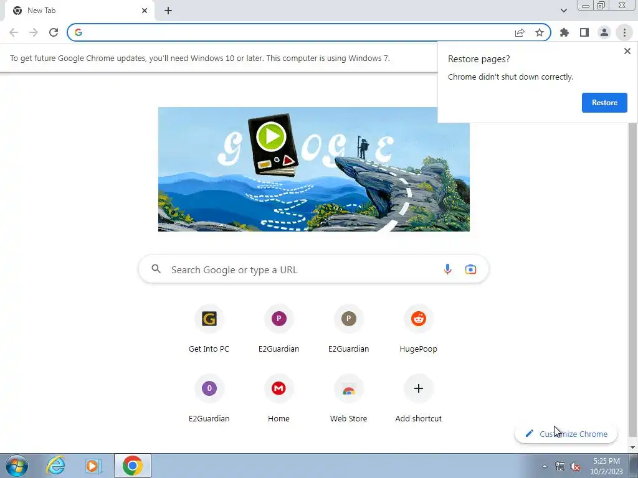Open the profile avatar icon
This screenshot has height=478, width=638.
click(x=604, y=32)
